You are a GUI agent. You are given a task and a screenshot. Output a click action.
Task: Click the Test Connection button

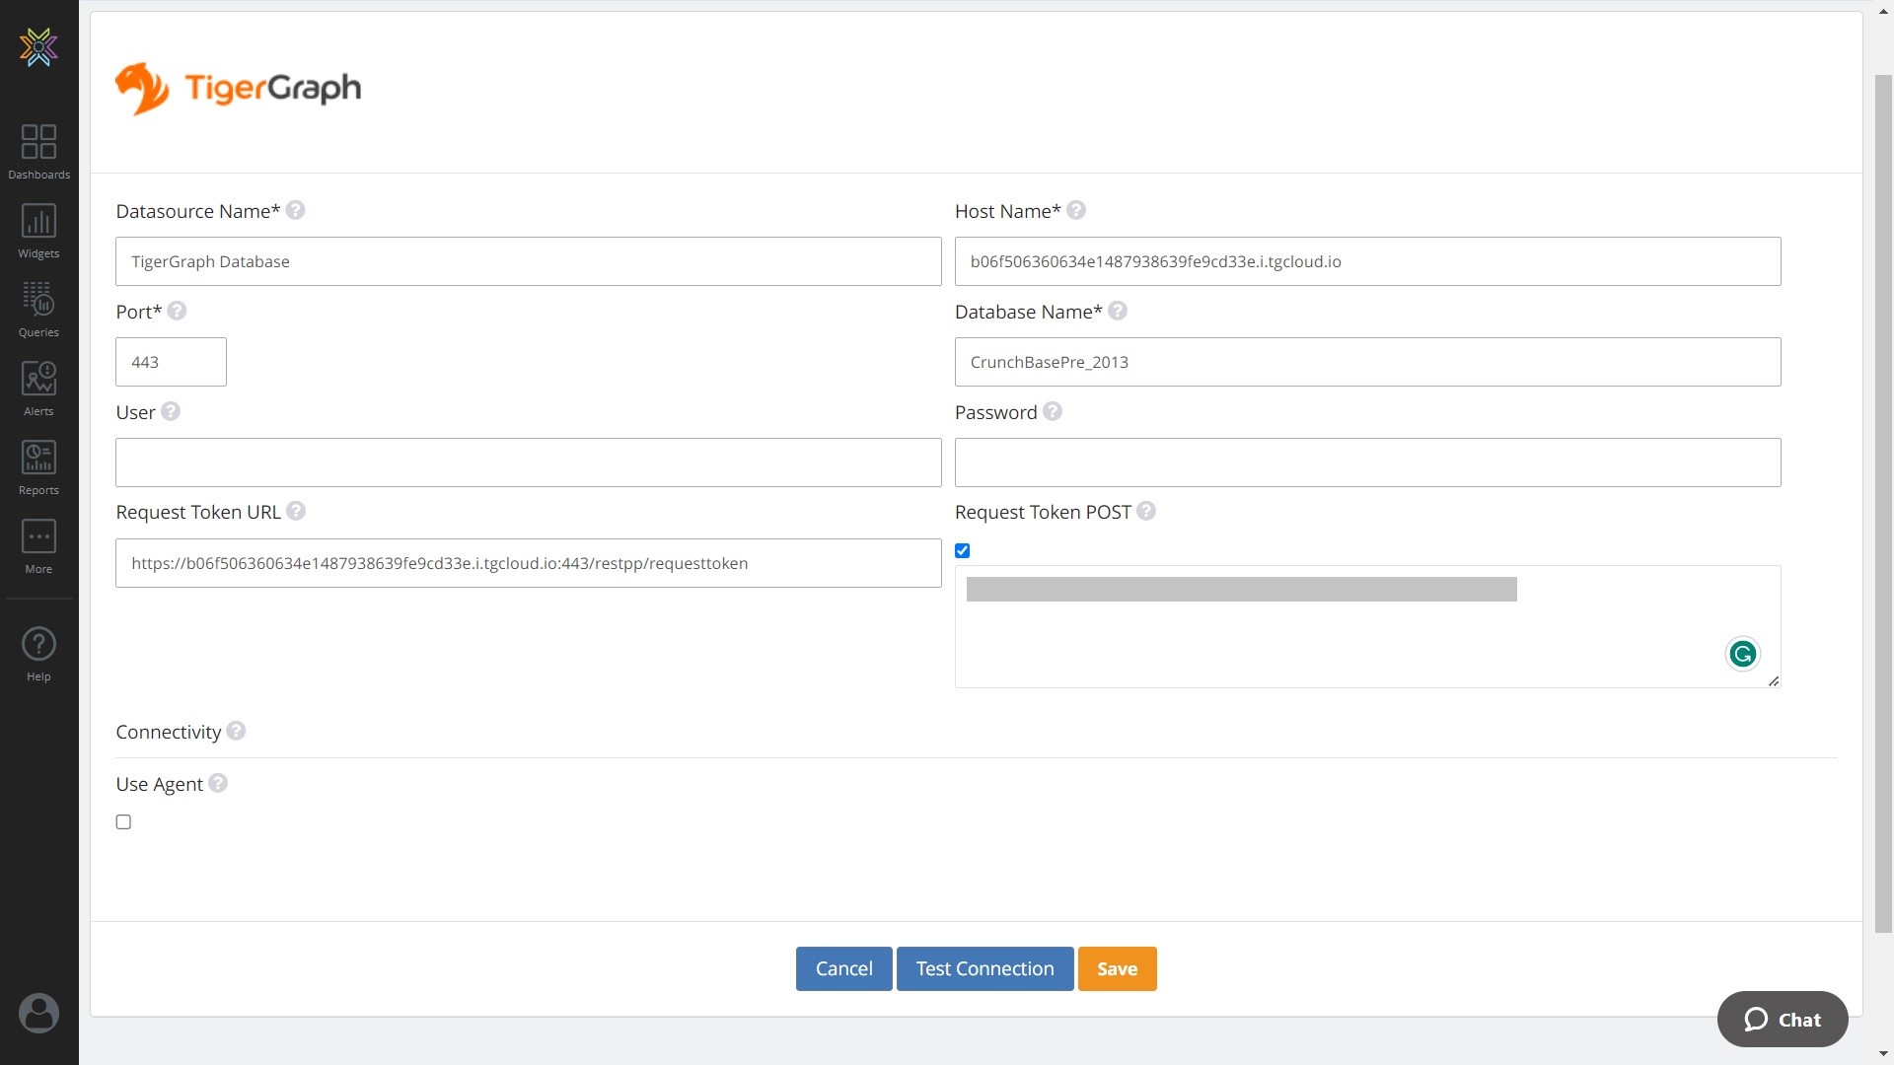[x=983, y=968]
